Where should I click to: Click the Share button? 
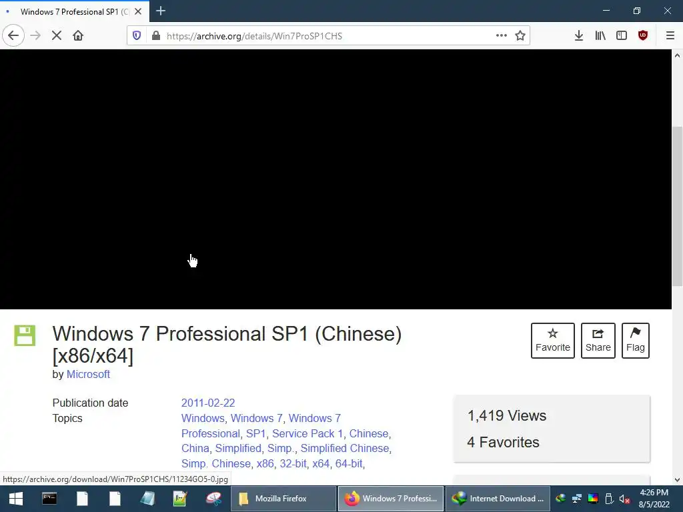coord(598,341)
